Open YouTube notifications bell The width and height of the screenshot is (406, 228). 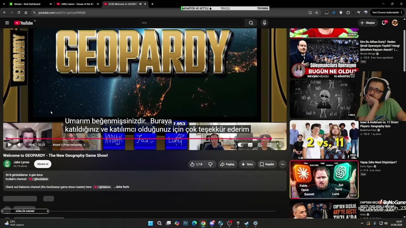point(384,23)
